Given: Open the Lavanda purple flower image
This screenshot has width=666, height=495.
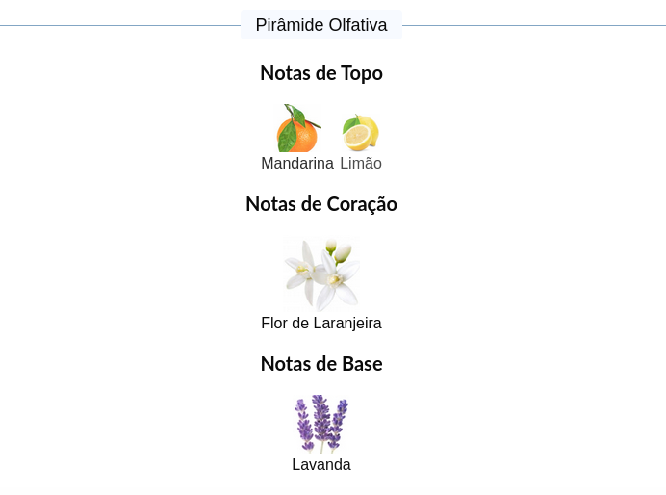Looking at the screenshot, I should click(321, 424).
